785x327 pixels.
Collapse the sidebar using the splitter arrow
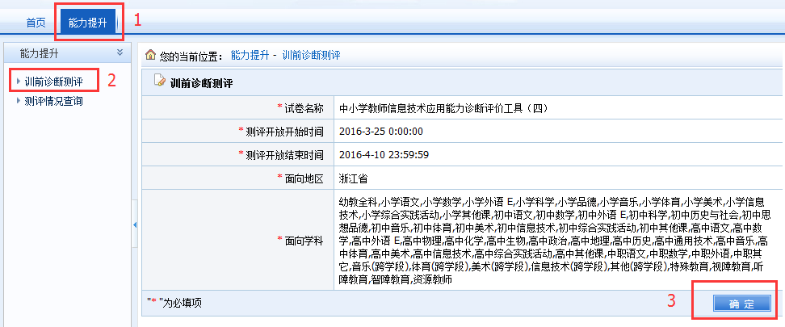pyautogui.click(x=135, y=226)
